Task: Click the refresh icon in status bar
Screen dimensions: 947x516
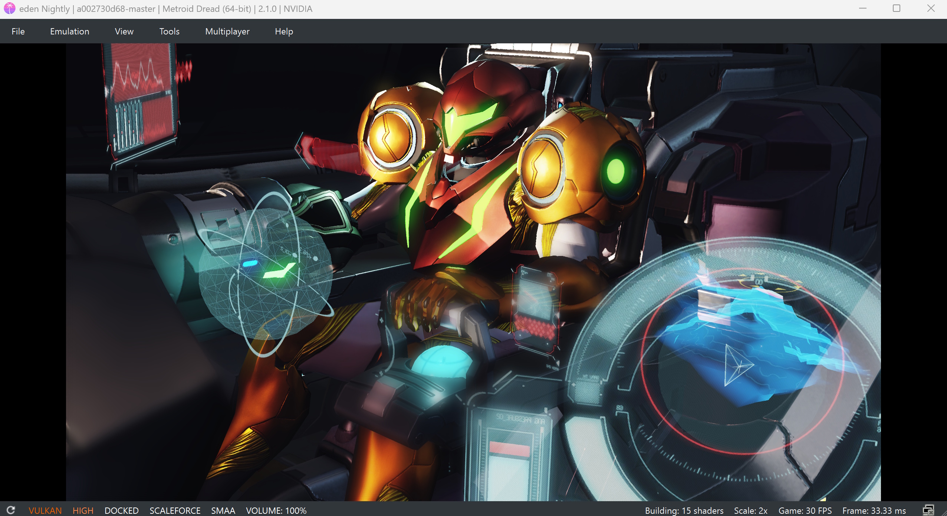Action: [11, 510]
